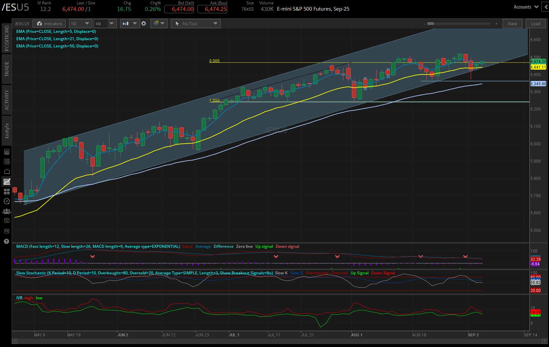The height and width of the screenshot is (347, 549).
Task: Open the chart settings gear icon
Action: coord(144,24)
